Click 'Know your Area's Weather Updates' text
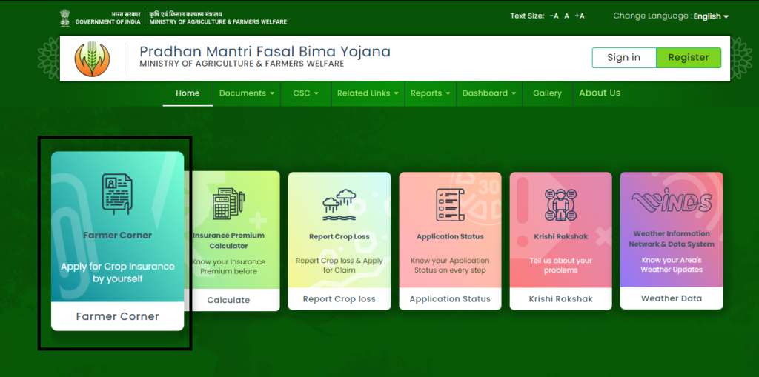Viewport: 759px width, 377px height. [672, 264]
